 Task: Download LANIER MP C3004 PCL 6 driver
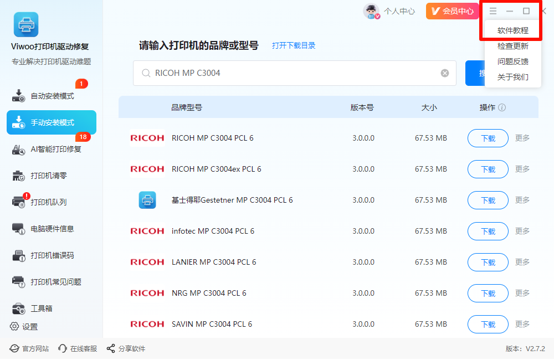(x=488, y=262)
